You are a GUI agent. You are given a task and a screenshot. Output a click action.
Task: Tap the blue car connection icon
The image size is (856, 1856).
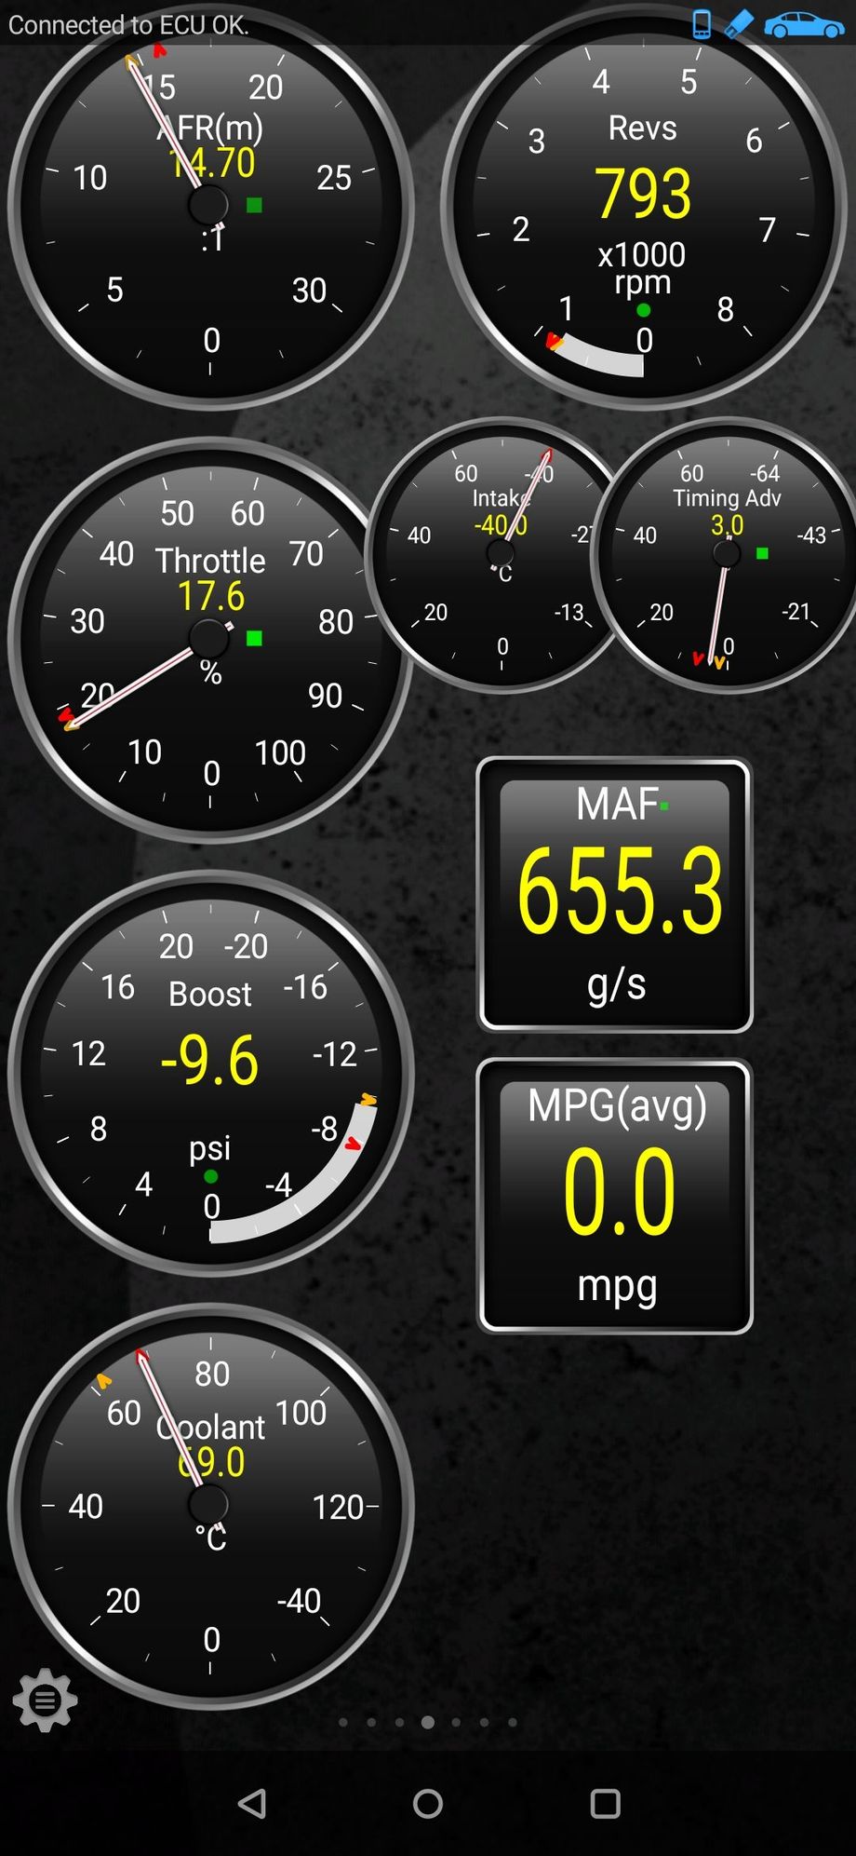coord(804,25)
